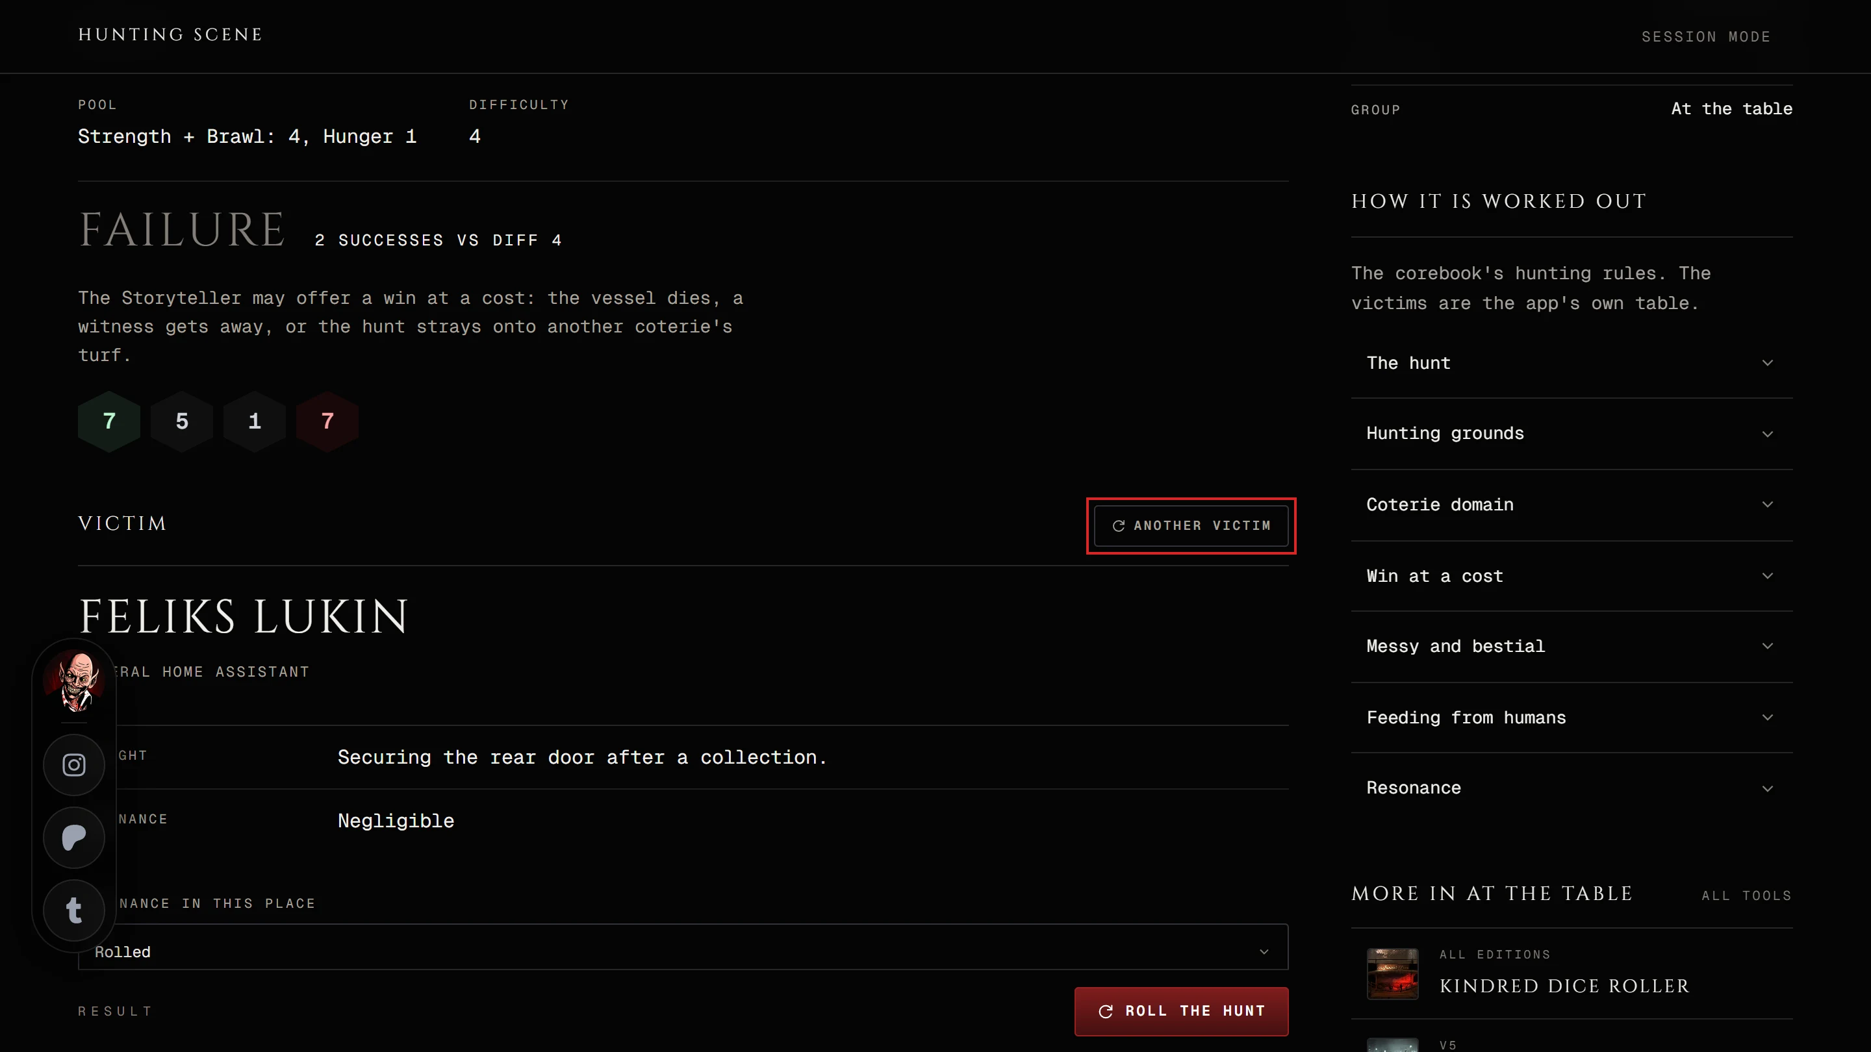The width and height of the screenshot is (1871, 1052).
Task: Expand Hunting grounds section
Action: 1572,433
